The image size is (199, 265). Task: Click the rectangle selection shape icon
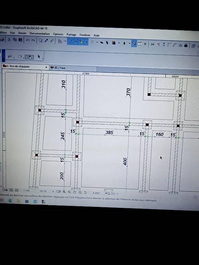pyautogui.click(x=20, y=57)
